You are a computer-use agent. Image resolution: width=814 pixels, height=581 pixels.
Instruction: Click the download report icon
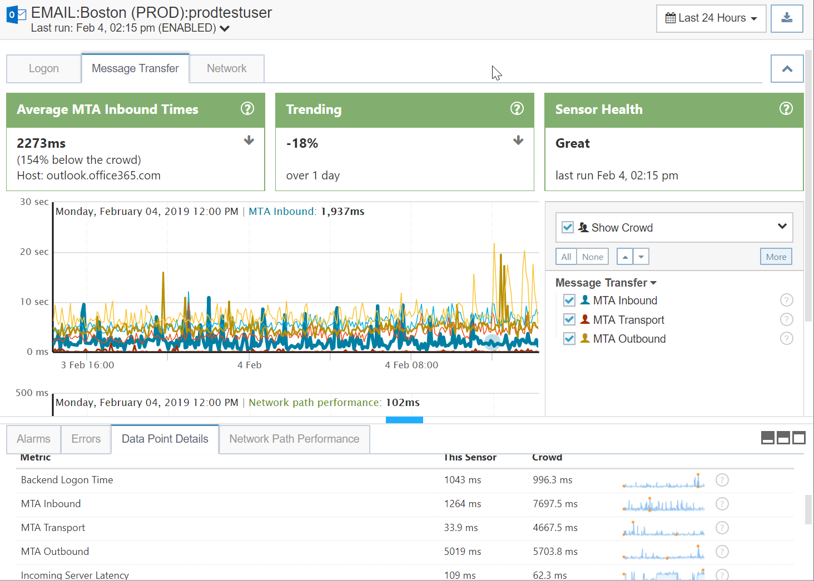[x=787, y=18]
